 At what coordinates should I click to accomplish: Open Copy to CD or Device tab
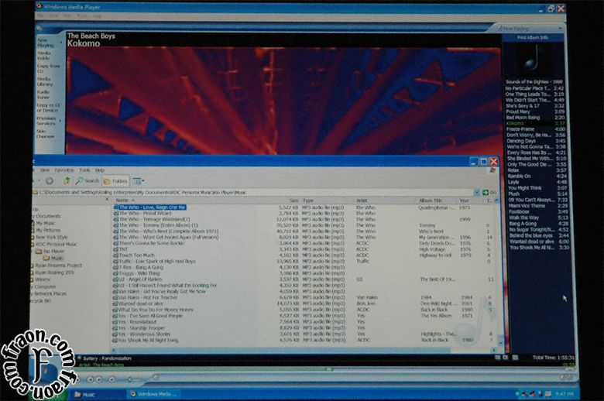(49, 108)
